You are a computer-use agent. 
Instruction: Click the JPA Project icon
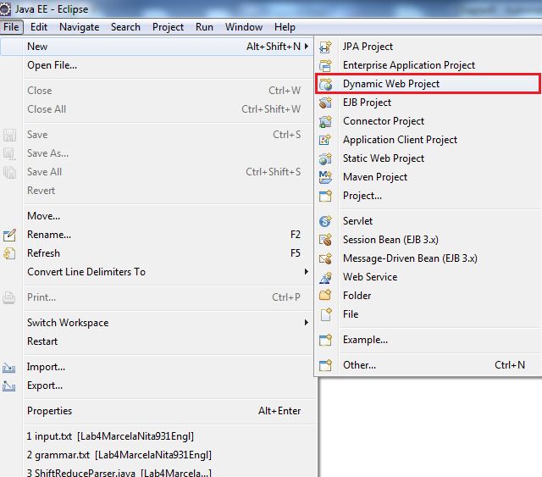coord(326,47)
